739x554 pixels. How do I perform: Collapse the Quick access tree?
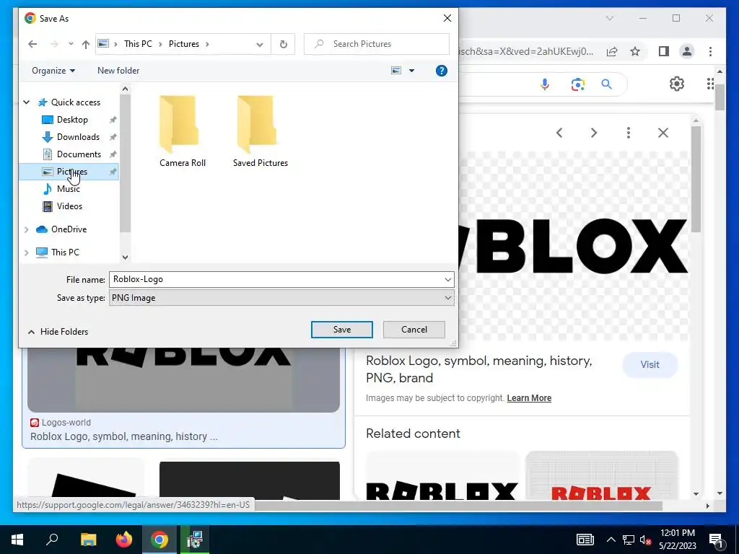point(27,102)
